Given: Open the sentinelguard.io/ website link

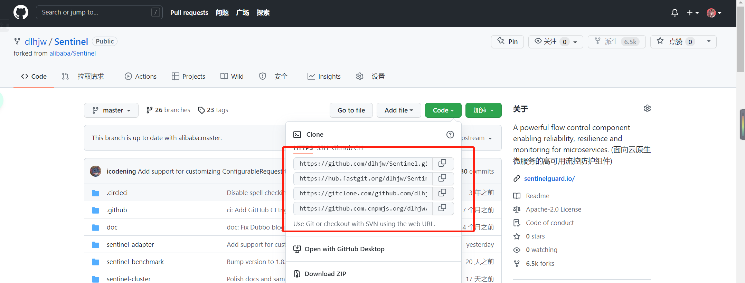Looking at the screenshot, I should tap(549, 178).
